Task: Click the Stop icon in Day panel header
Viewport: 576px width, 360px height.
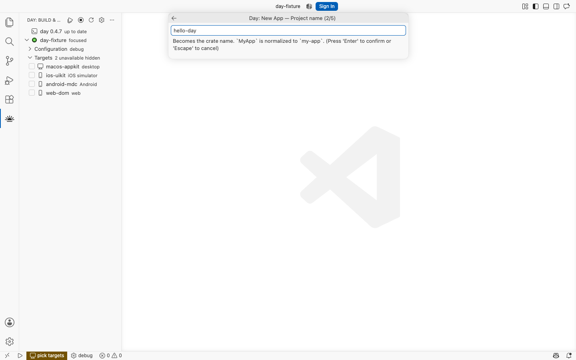Action: [x=81, y=20]
